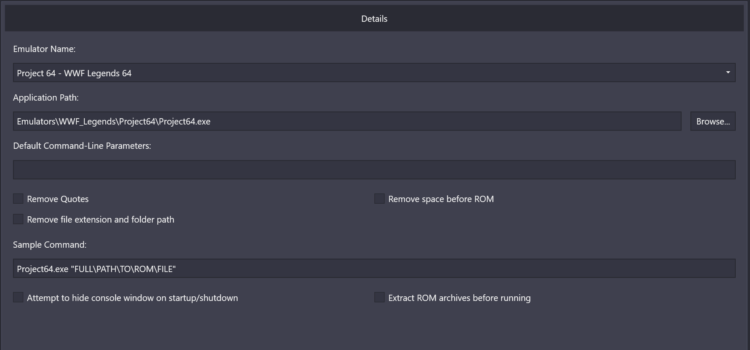The image size is (750, 350).
Task: Click the Default Command-Line Parameters field
Action: click(x=374, y=170)
